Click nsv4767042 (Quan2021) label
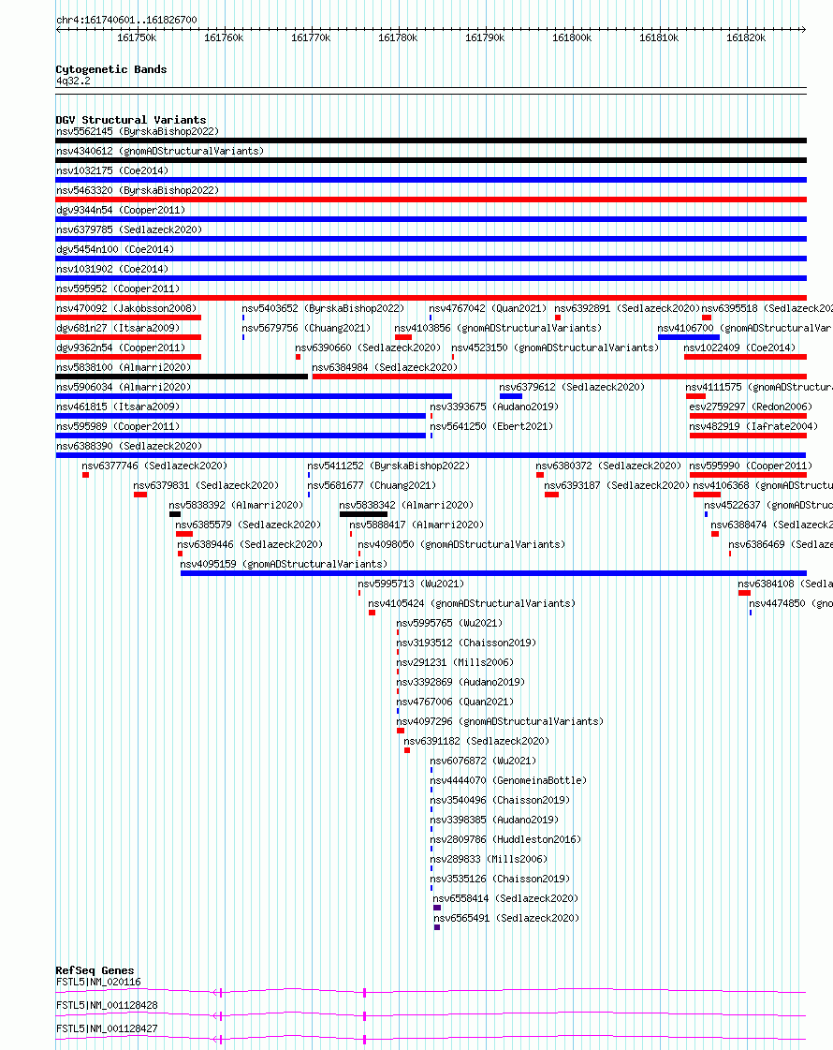Viewport: 833px width, 1050px height. click(x=488, y=309)
